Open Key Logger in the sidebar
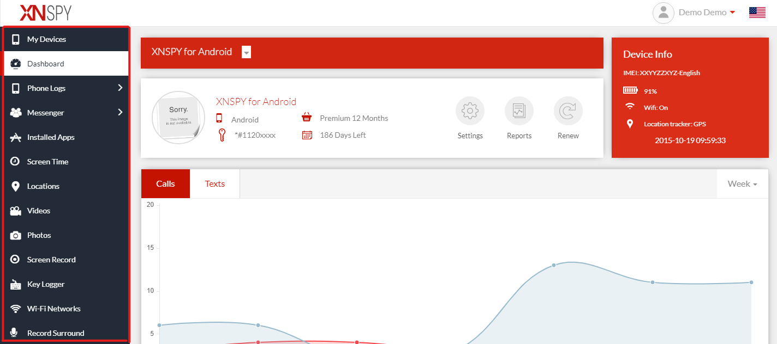This screenshot has height=344, width=777. [66, 284]
